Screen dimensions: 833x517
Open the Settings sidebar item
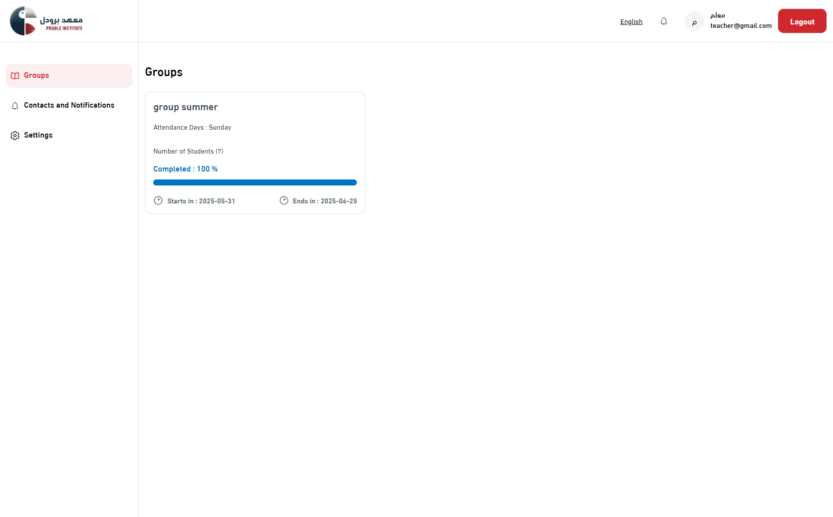pyautogui.click(x=38, y=135)
